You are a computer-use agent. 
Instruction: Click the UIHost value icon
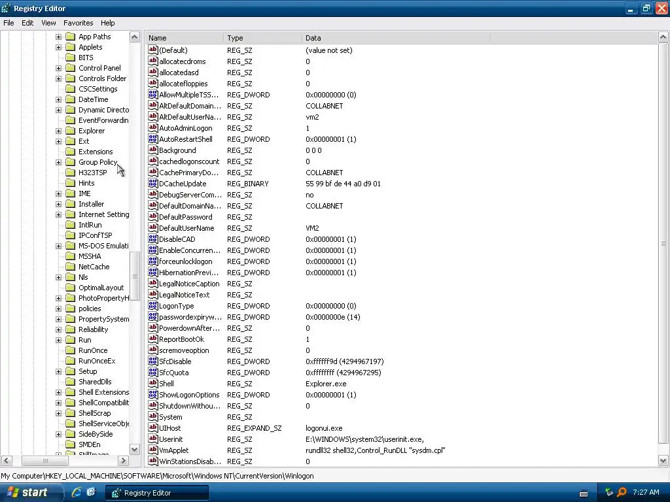[153, 427]
